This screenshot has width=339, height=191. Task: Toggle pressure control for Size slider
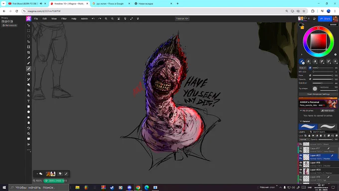[x=310, y=68]
